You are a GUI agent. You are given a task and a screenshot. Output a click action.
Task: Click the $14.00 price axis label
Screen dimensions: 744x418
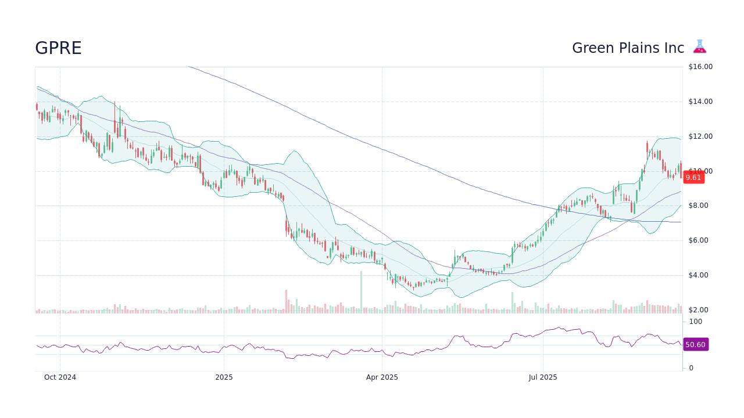[700, 102]
